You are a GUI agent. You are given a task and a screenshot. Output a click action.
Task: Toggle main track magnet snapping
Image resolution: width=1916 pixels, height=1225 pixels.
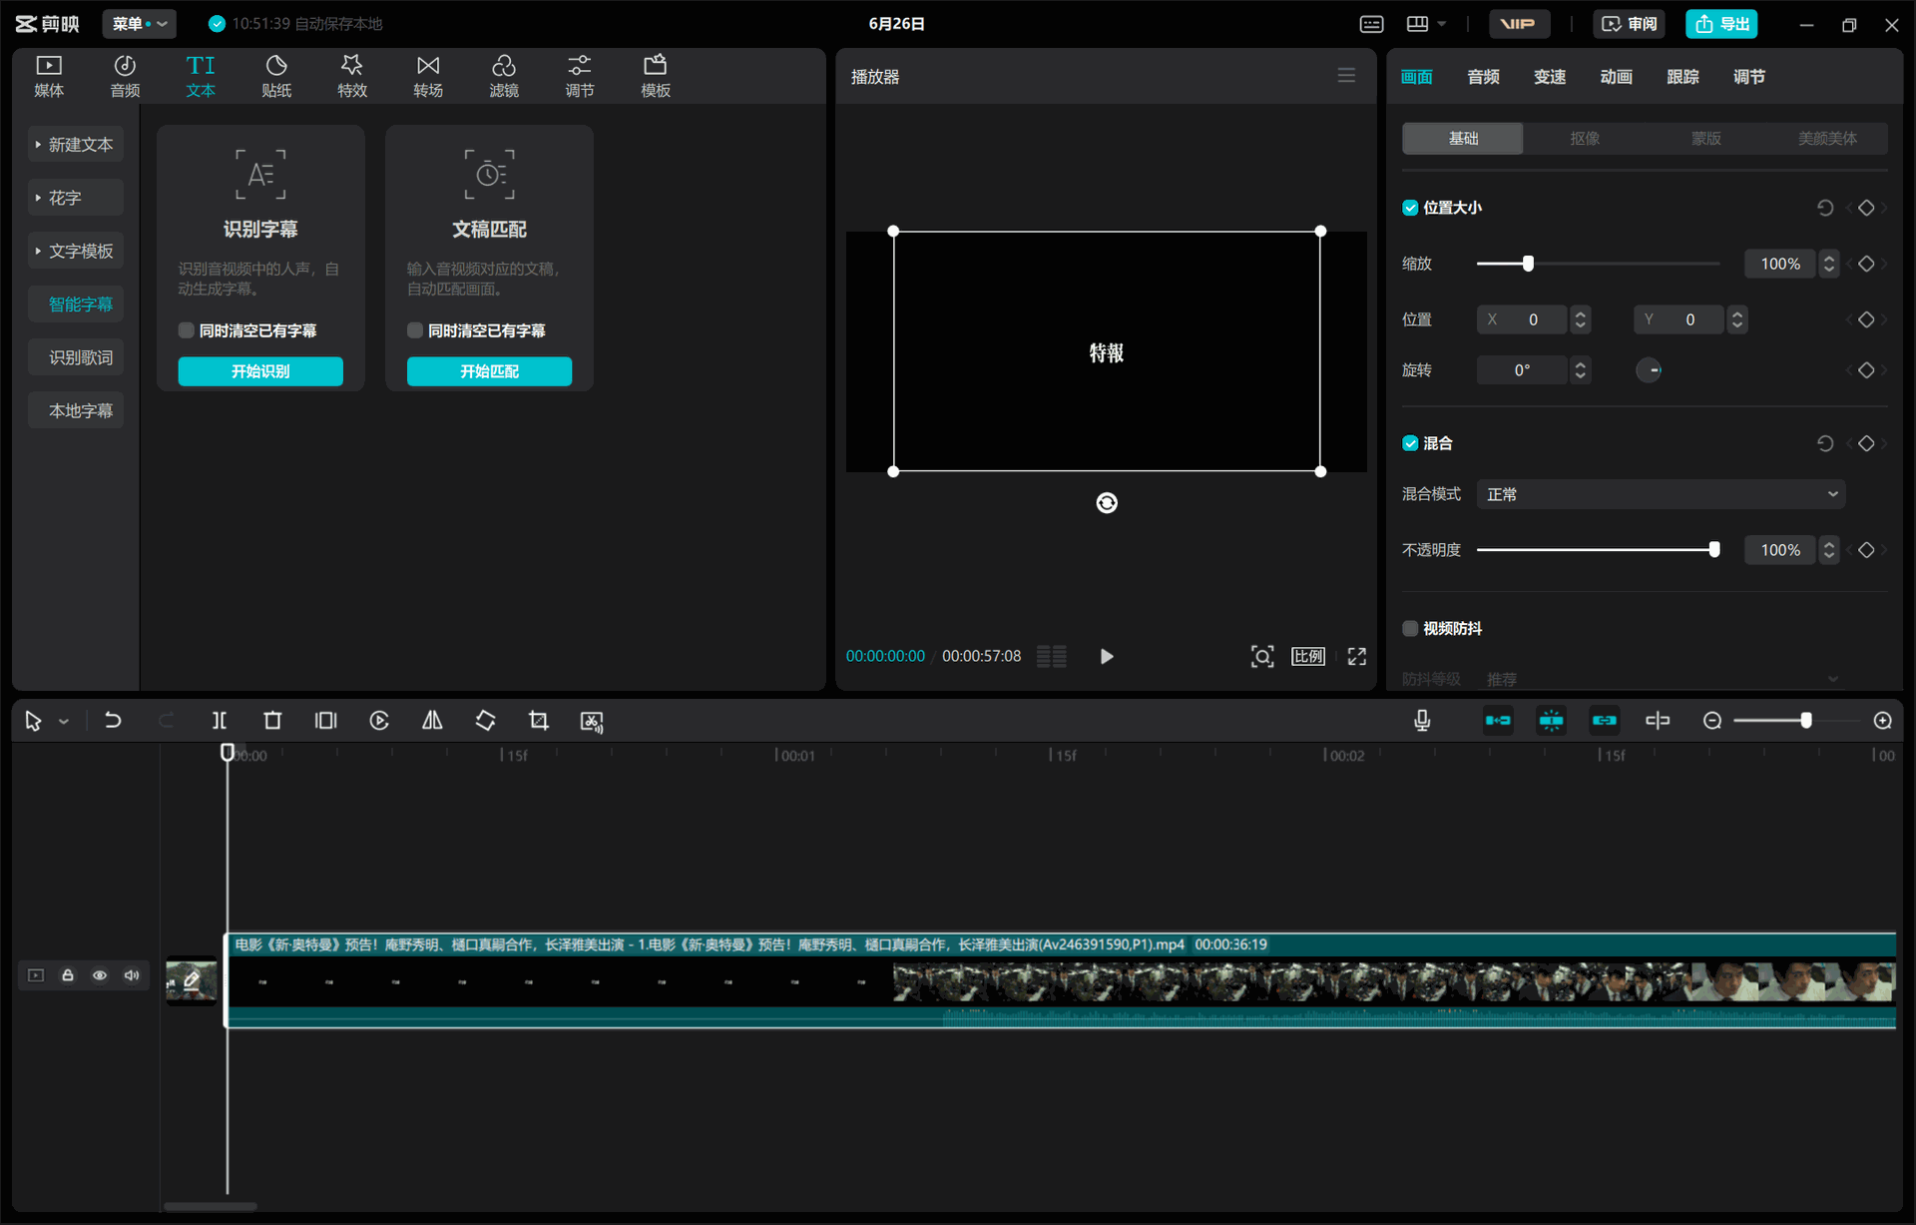(1498, 720)
